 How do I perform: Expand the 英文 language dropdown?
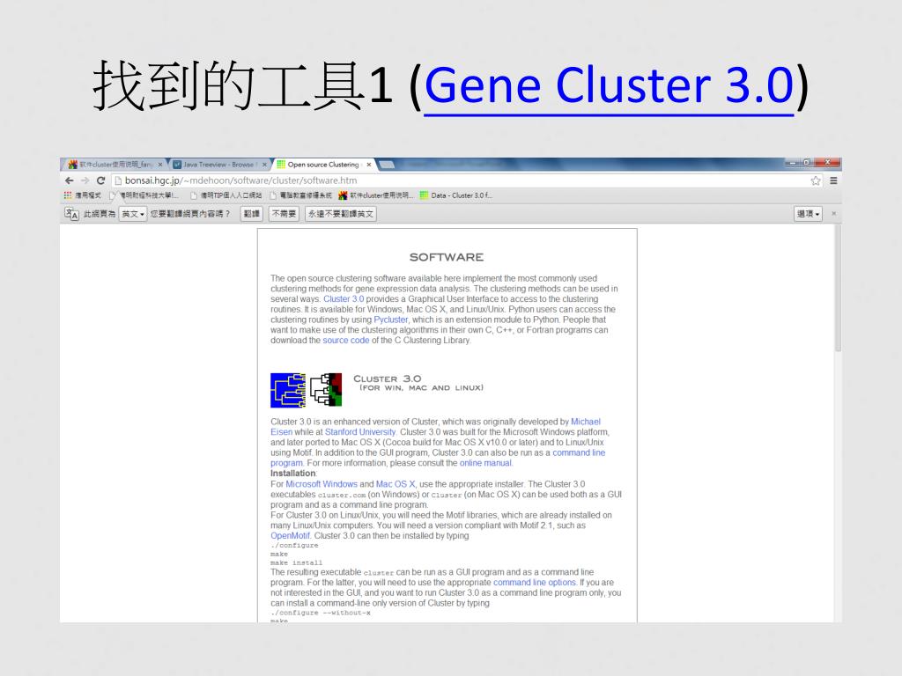(133, 214)
